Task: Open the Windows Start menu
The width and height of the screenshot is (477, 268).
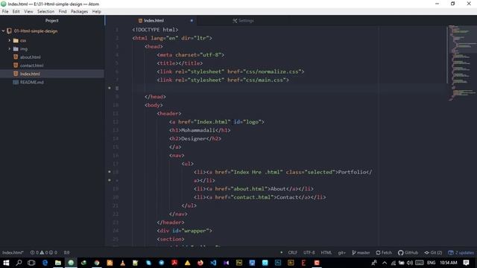Action: [6, 263]
